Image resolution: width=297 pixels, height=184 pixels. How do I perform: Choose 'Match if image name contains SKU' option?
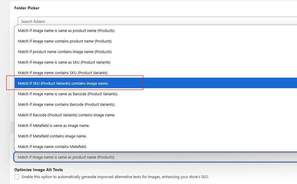(63, 73)
